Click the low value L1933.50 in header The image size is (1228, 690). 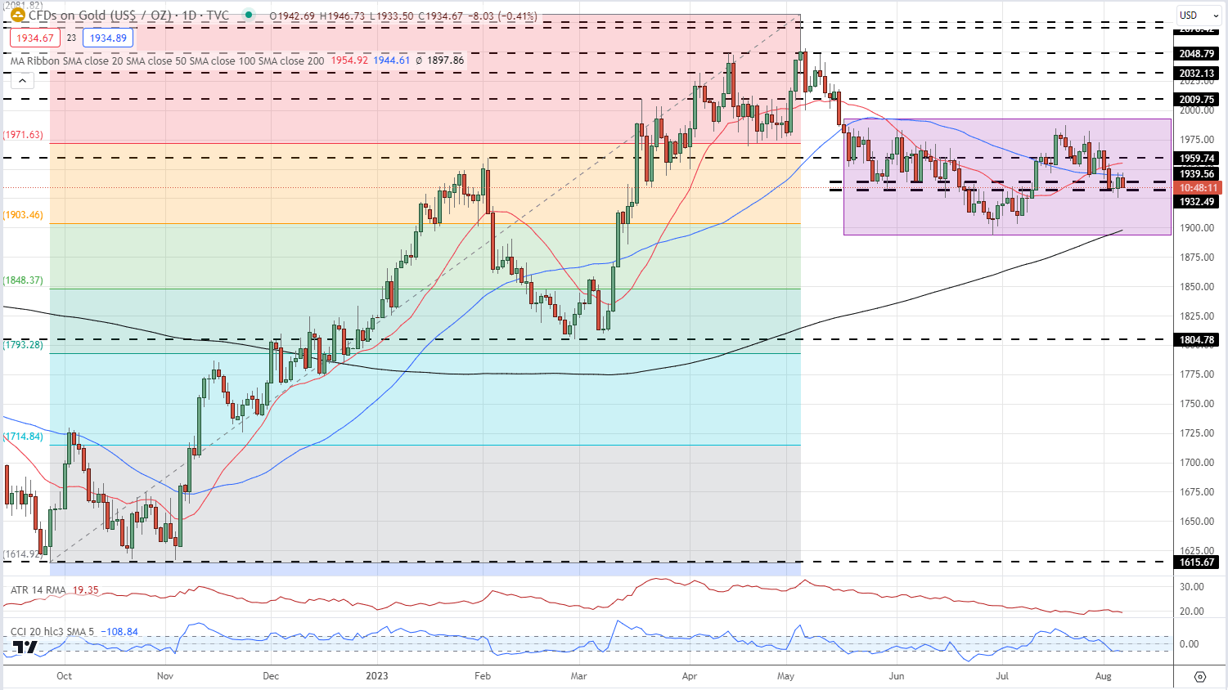coord(393,16)
